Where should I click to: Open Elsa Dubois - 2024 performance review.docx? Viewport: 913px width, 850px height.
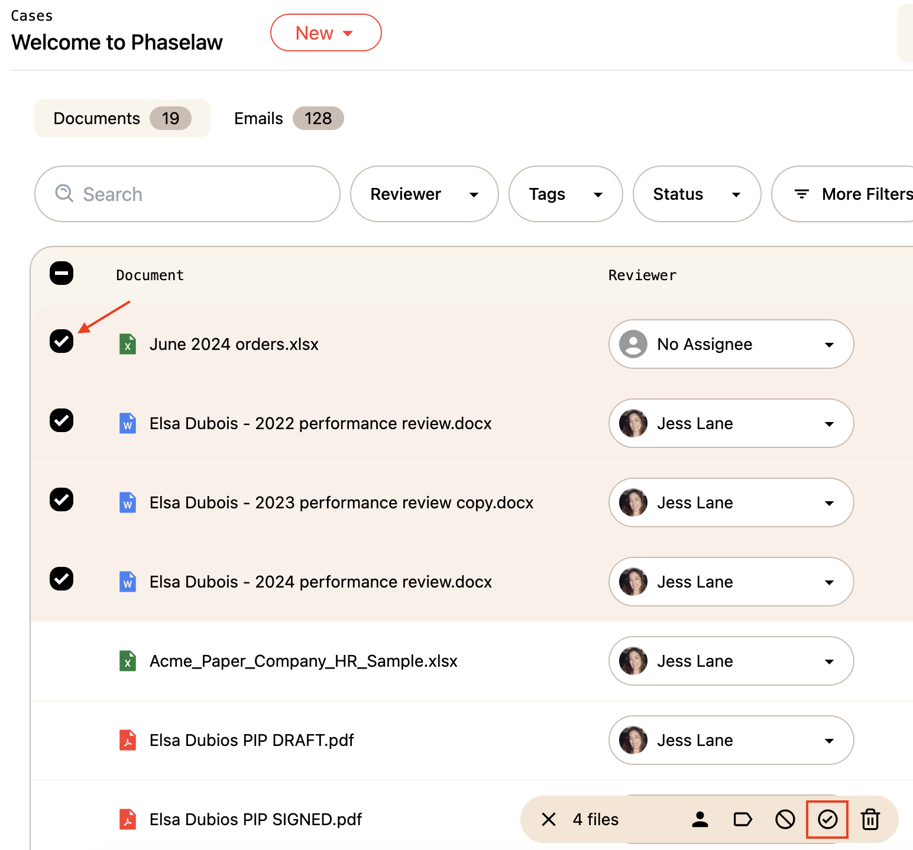point(320,582)
